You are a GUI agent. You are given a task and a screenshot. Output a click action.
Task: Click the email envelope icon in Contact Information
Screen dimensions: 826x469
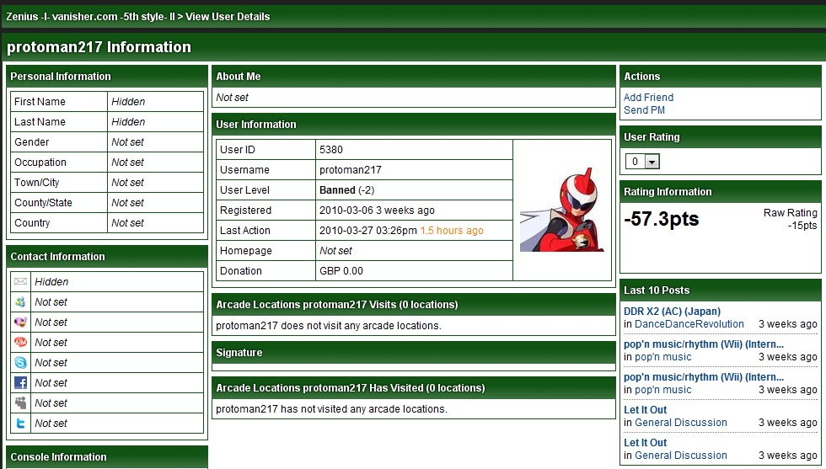(20, 281)
